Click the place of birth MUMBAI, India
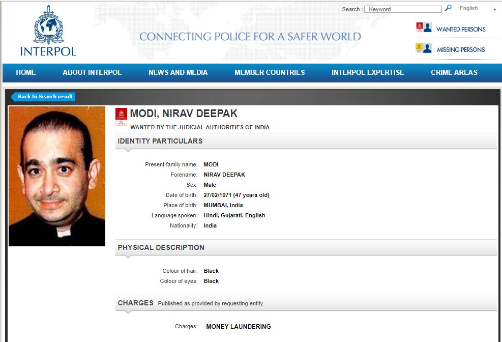502x342 pixels. point(223,205)
